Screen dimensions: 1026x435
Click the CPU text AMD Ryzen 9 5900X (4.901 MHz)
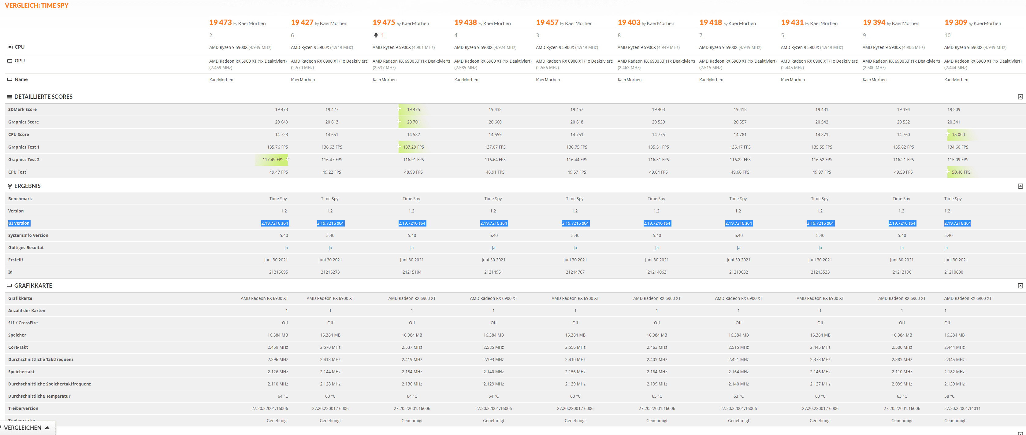pyautogui.click(x=403, y=48)
